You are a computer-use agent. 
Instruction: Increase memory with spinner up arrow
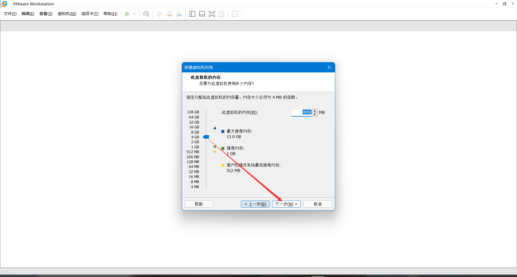(315, 111)
